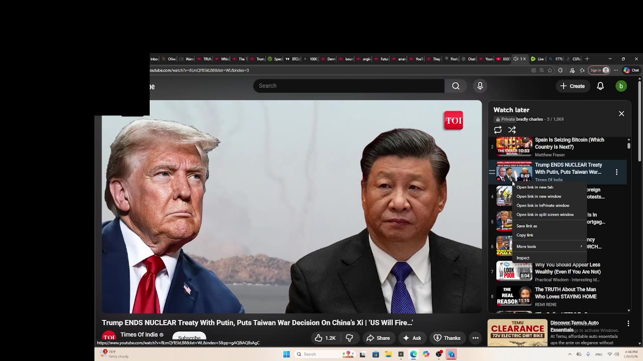Search YouTube with the magnifier icon

(x=456, y=86)
